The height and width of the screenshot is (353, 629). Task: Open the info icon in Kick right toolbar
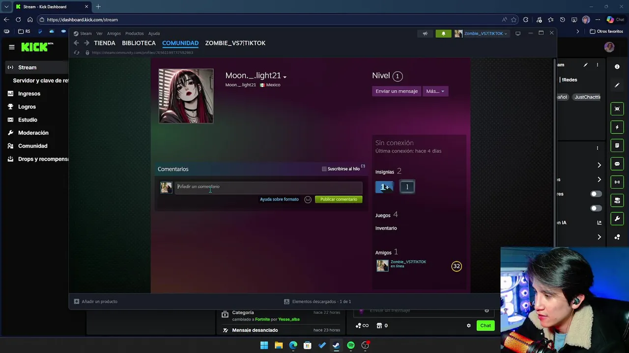tap(617, 67)
